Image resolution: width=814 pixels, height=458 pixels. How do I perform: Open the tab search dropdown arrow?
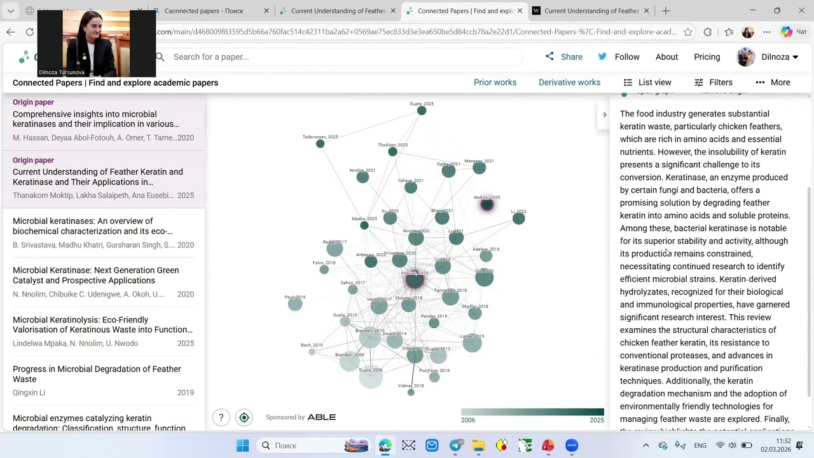pos(10,11)
